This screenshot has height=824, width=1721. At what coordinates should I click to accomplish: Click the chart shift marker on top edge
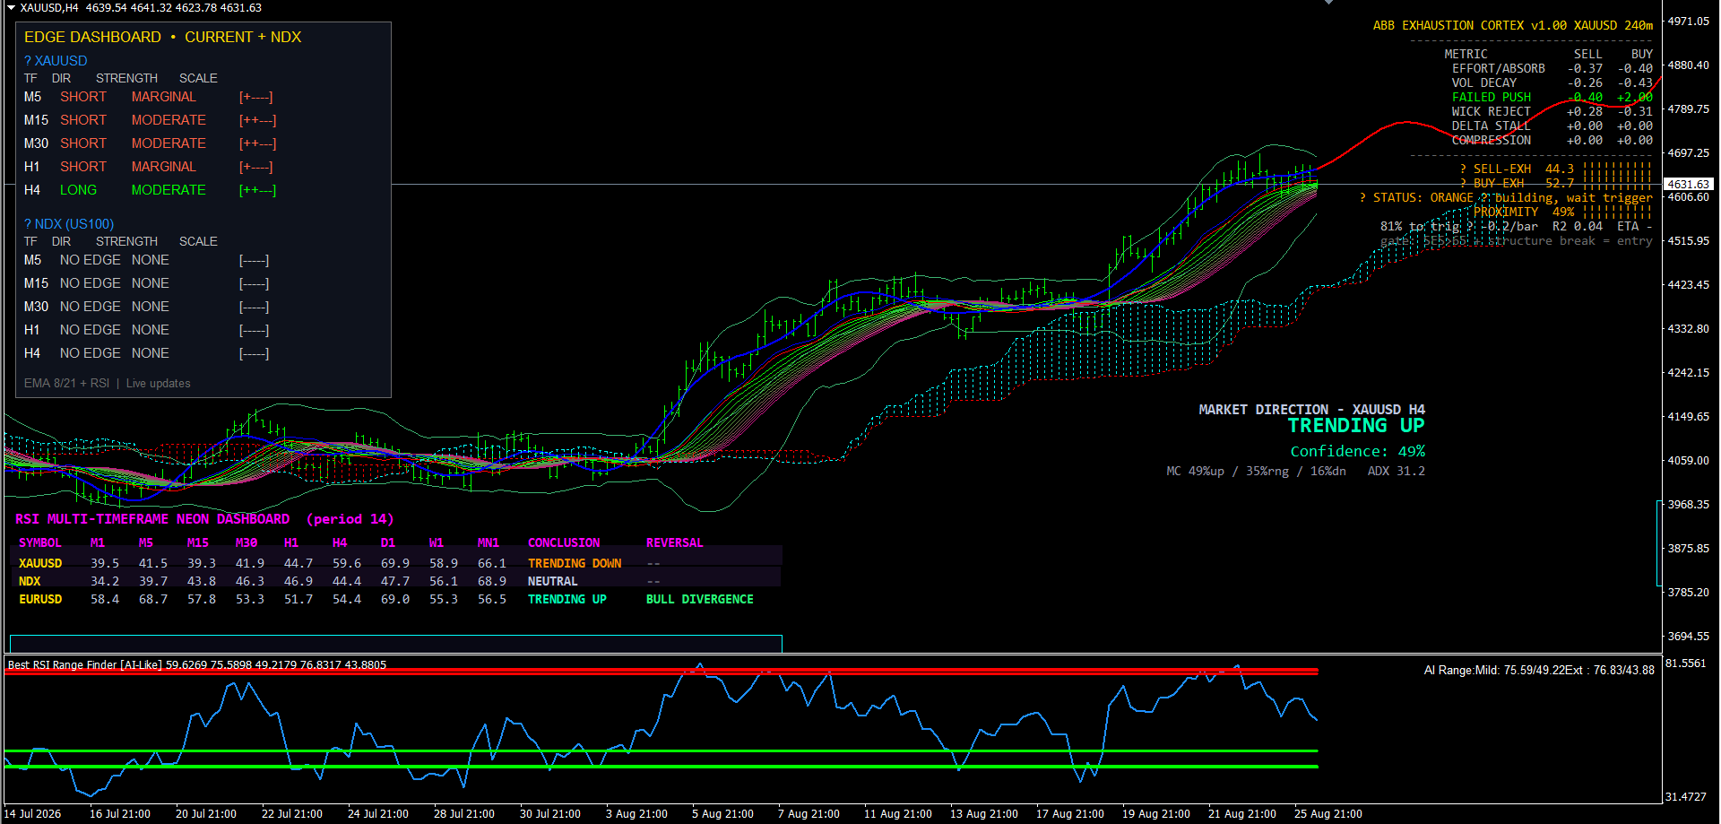(1328, 3)
